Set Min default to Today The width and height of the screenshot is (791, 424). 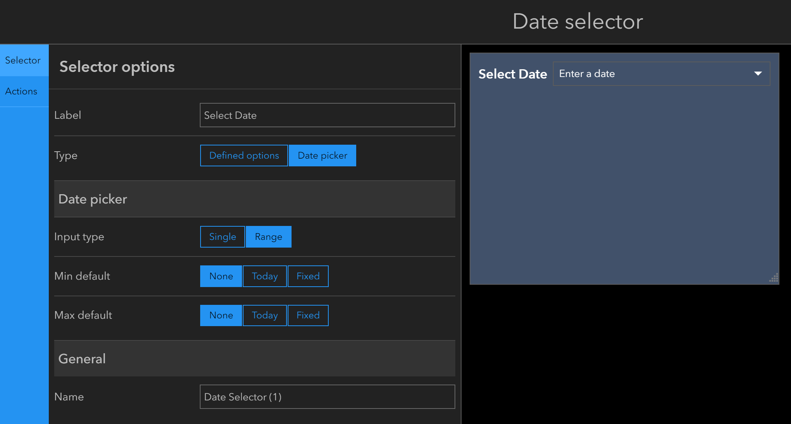(x=264, y=276)
